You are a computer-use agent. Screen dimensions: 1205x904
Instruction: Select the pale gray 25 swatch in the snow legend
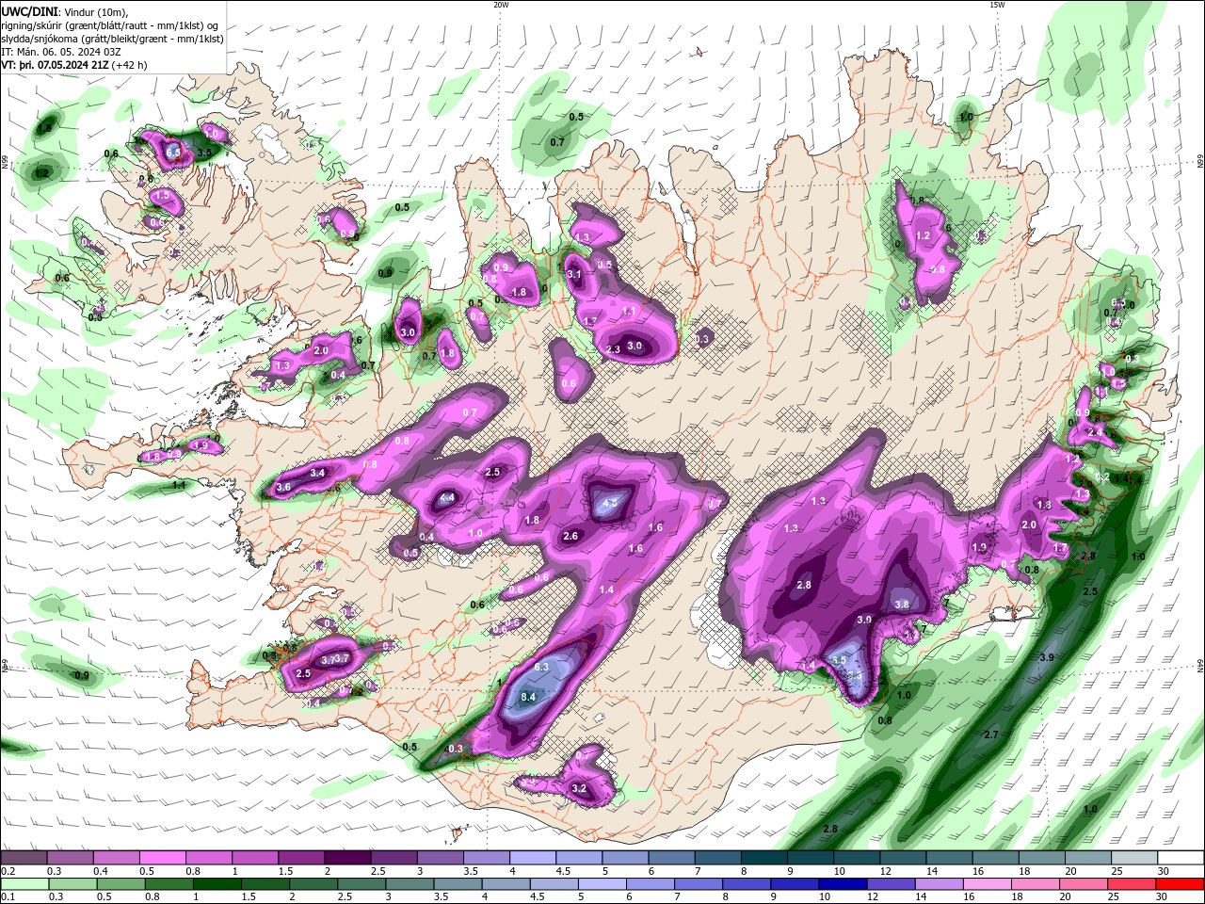(1134, 857)
